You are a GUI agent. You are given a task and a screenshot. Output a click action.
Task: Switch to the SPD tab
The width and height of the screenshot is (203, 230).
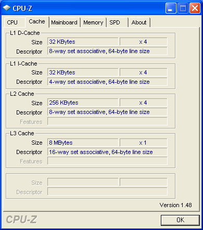pyautogui.click(x=117, y=22)
